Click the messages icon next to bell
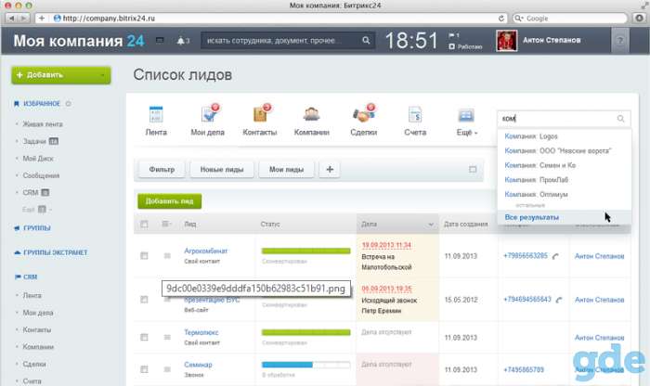Image resolution: width=650 pixels, height=386 pixels. tap(160, 40)
